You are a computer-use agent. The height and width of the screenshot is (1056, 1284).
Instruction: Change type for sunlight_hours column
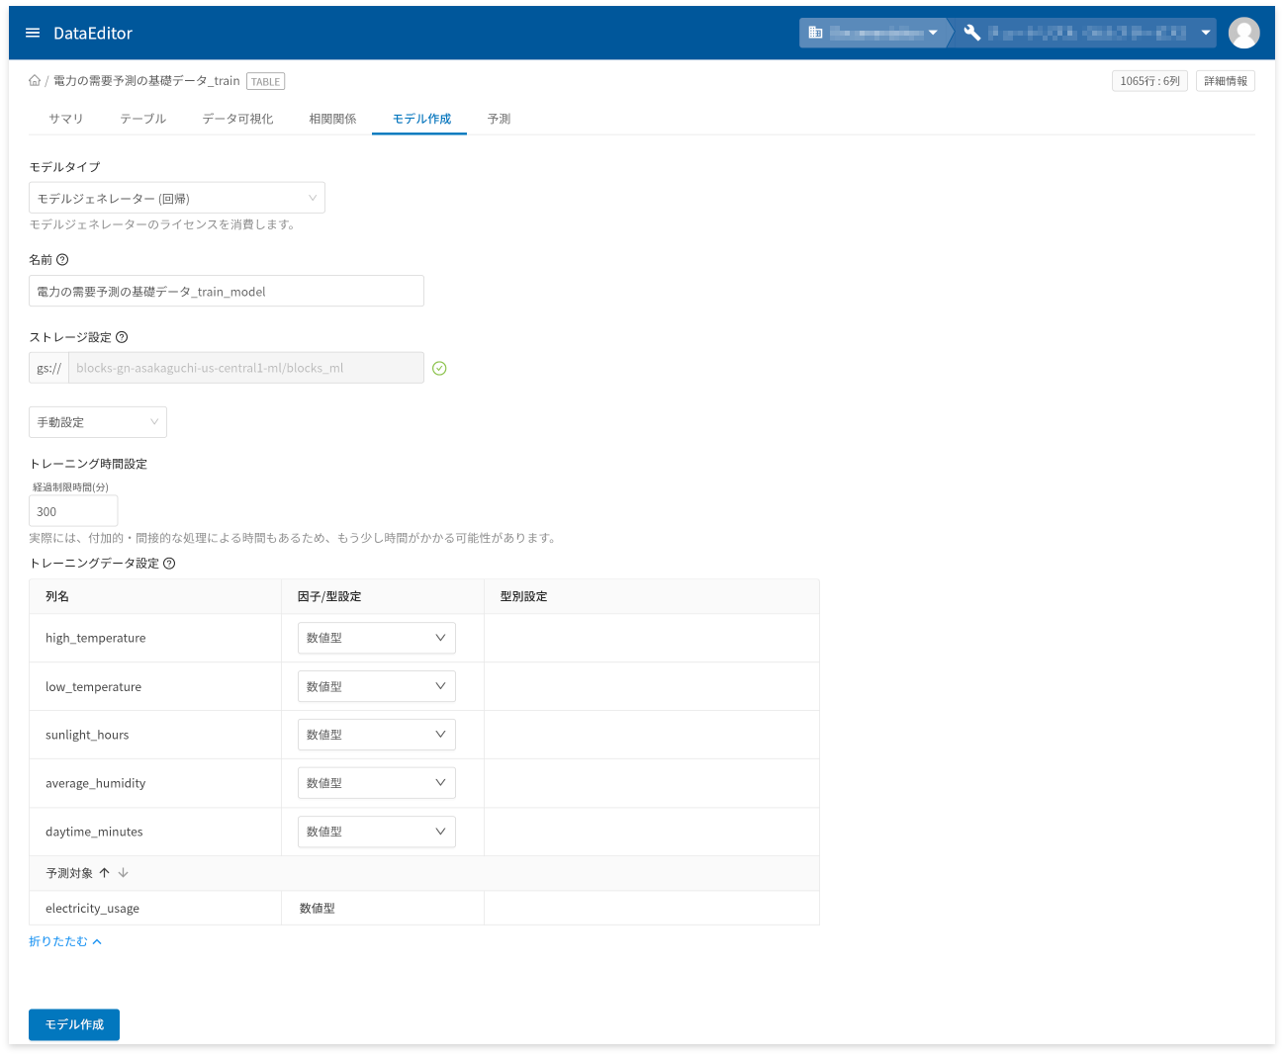pyautogui.click(x=376, y=735)
